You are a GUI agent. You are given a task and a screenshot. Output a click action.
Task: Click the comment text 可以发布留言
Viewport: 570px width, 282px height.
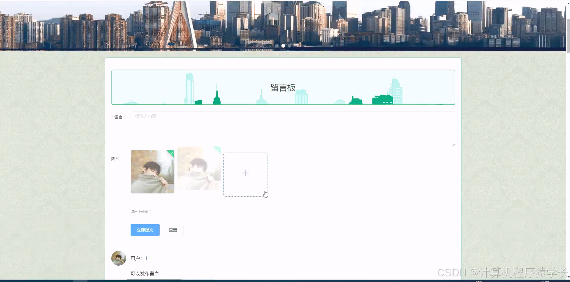145,273
